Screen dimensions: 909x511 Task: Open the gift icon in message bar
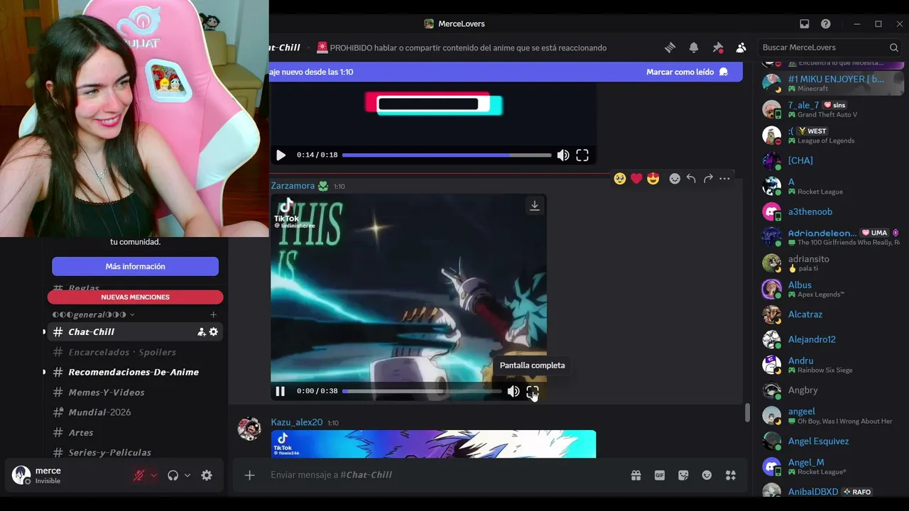[636, 475]
